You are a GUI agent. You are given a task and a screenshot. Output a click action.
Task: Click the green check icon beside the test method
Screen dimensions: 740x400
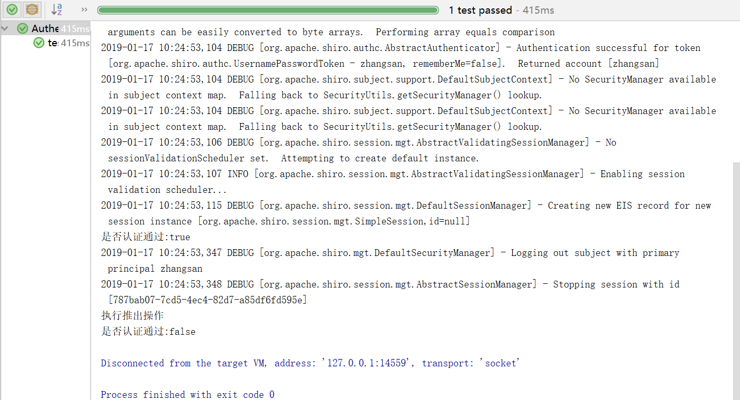(38, 43)
